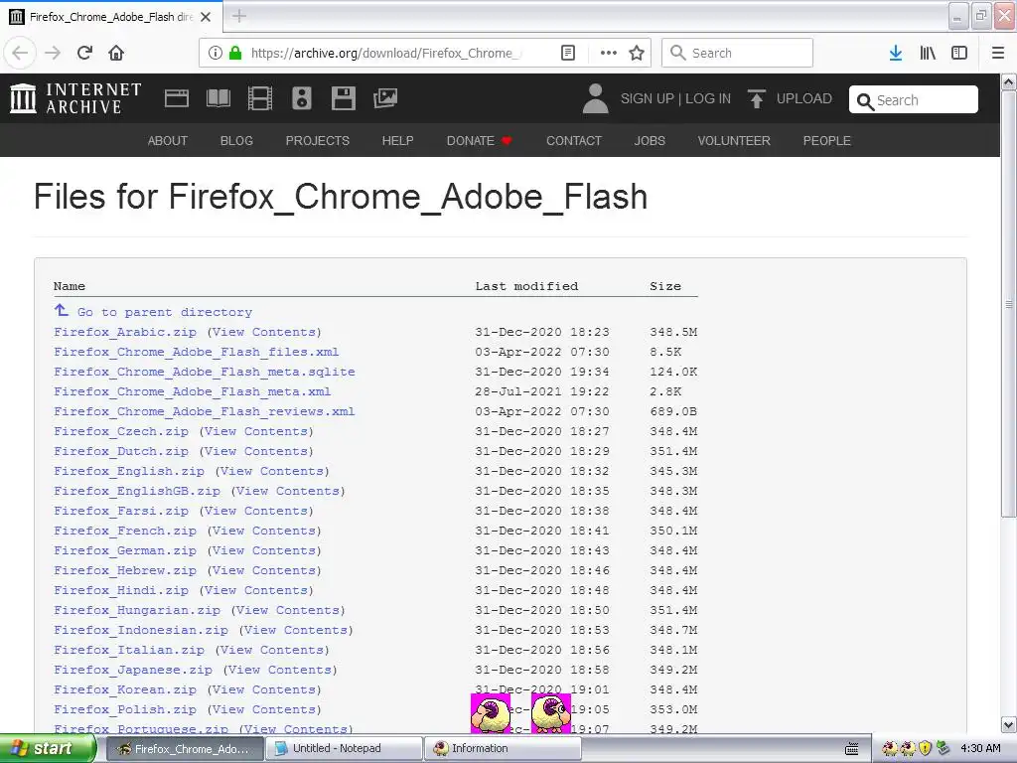Open the DONATE menu item
Screen dimensions: 1017x763
479,141
